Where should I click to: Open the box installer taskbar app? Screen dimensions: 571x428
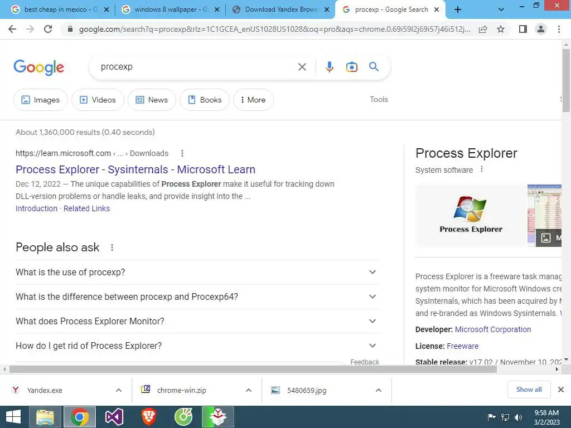coord(218,417)
